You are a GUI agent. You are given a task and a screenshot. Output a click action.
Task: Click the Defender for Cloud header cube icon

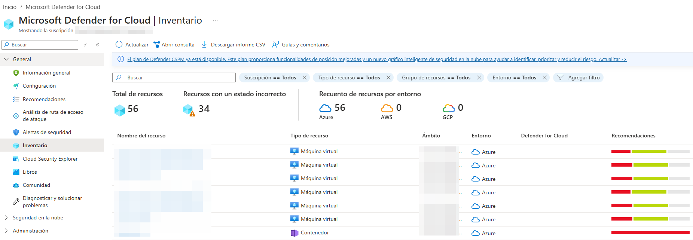(9, 24)
